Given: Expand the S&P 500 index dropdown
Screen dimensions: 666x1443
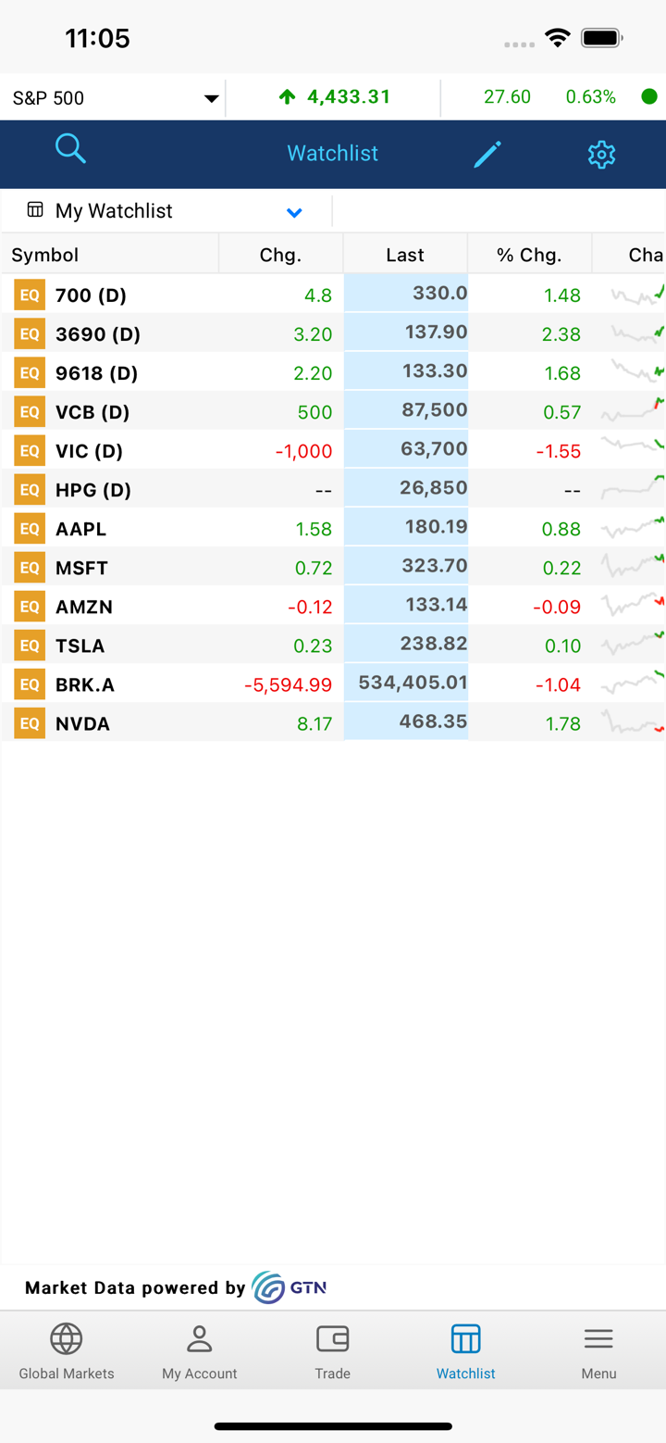Looking at the screenshot, I should tap(211, 98).
